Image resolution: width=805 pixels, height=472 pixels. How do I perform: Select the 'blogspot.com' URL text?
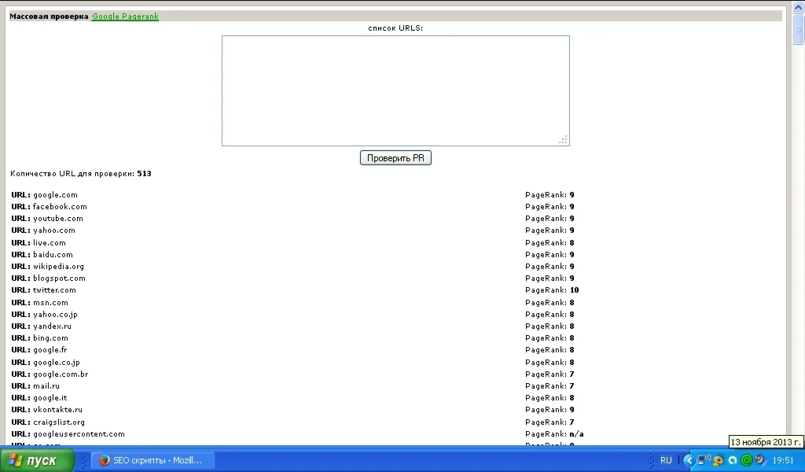(x=59, y=278)
